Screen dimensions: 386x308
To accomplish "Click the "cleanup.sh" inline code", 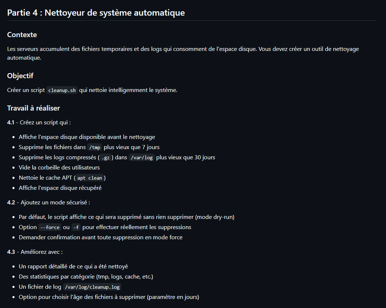I will (x=62, y=90).
